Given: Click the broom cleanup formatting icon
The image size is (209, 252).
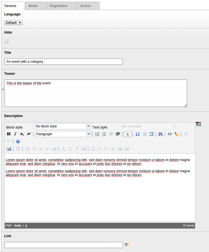Looking at the screenshot, I should pos(176,134).
